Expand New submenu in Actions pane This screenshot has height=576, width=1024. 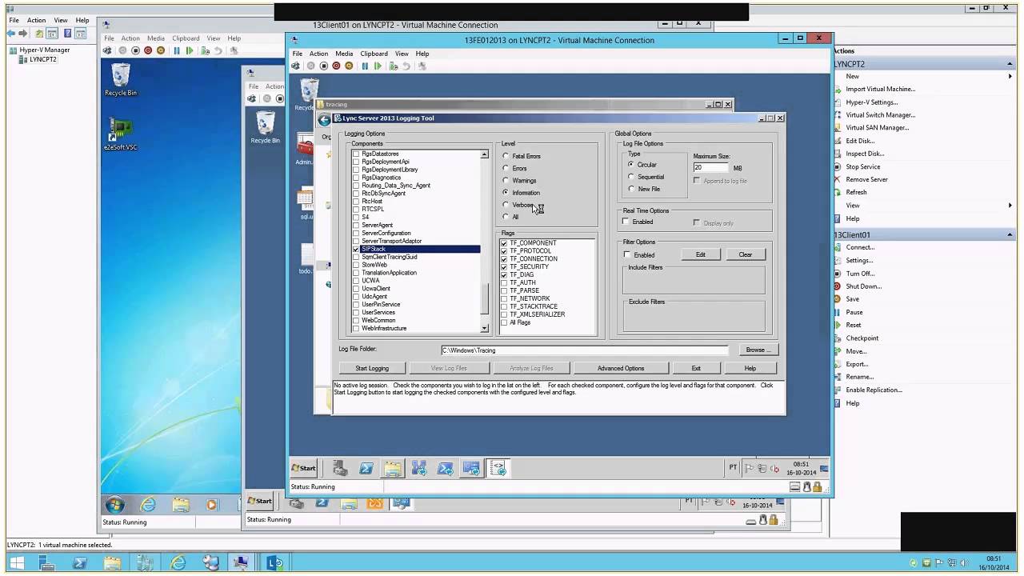click(x=1010, y=76)
